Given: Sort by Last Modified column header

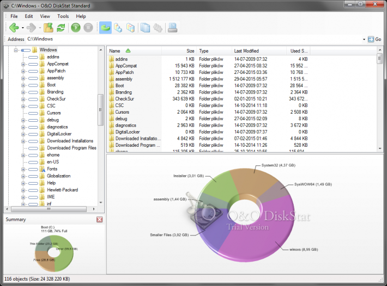Looking at the screenshot, I should coord(259,51).
